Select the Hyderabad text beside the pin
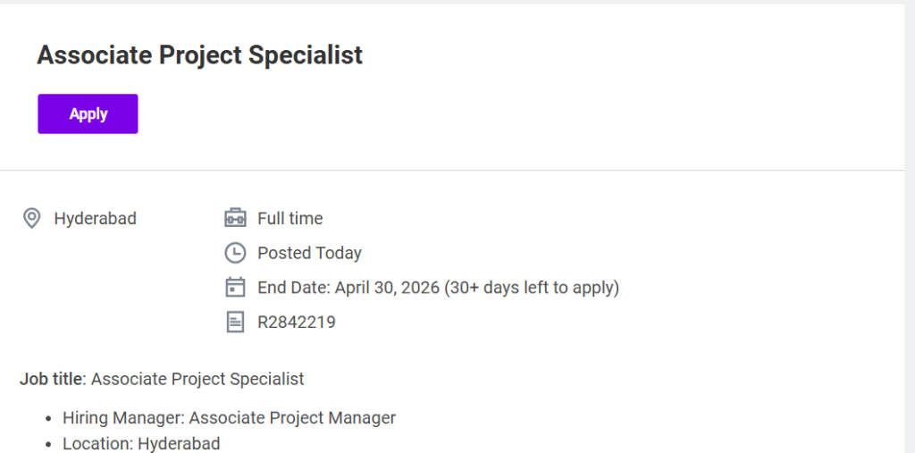The width and height of the screenshot is (915, 453). click(x=95, y=218)
